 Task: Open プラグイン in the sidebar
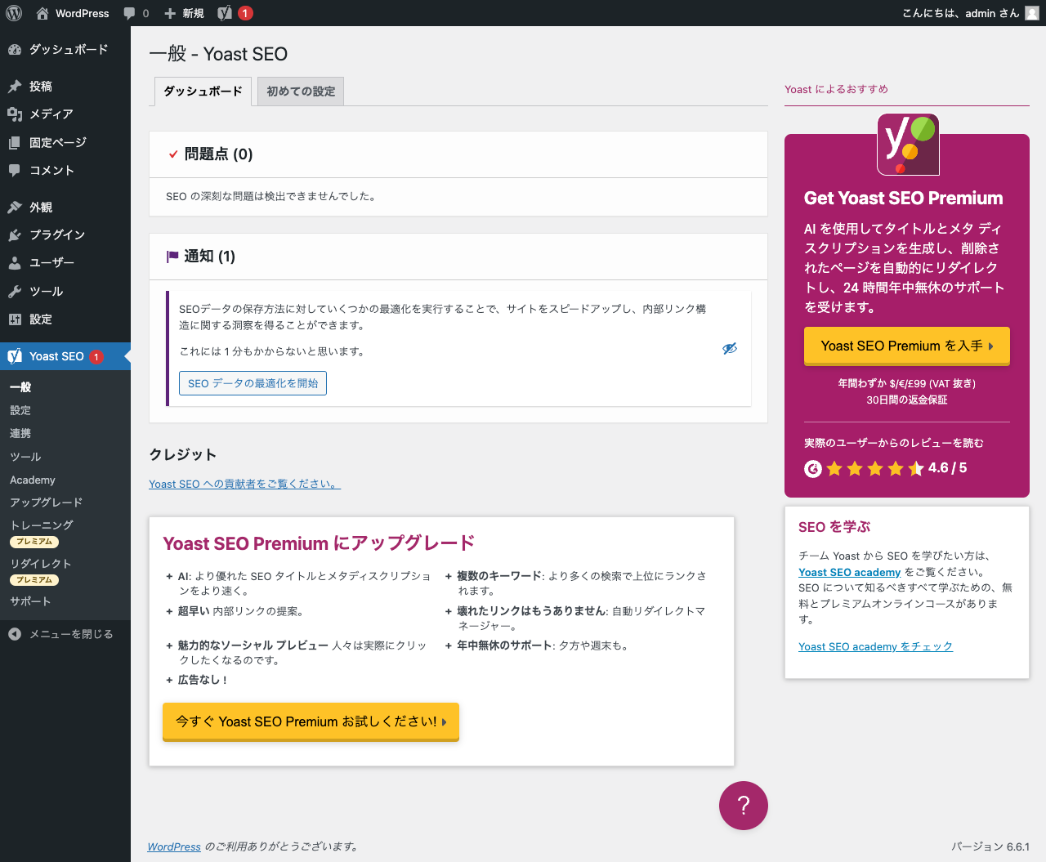coord(65,235)
